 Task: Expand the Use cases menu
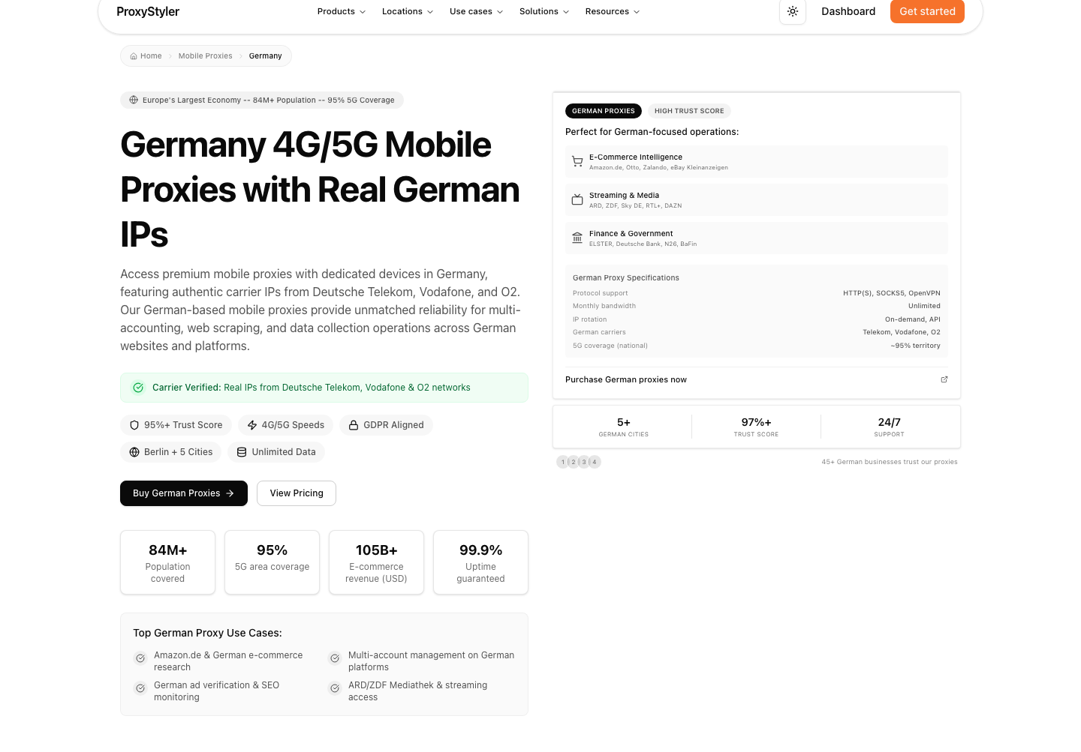pos(477,11)
